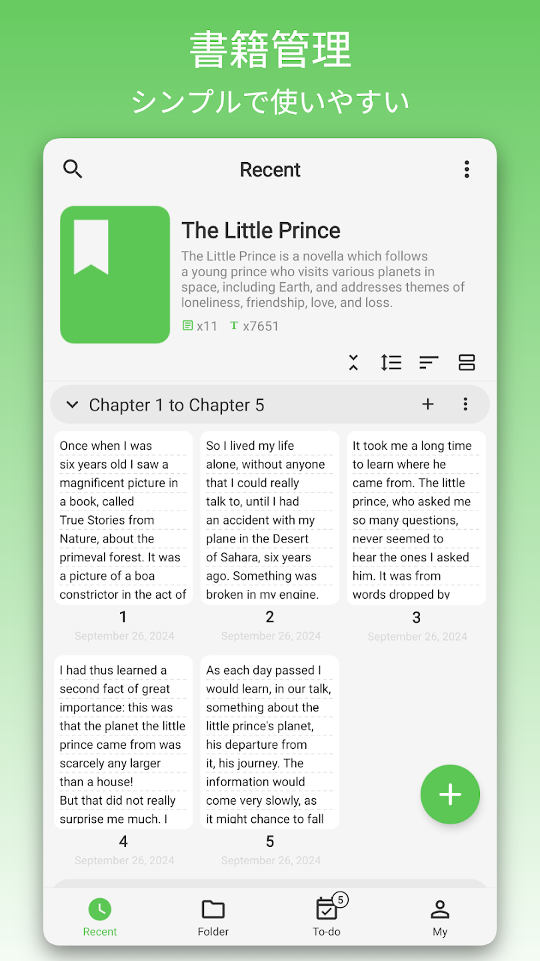Open the search magnifier icon
The height and width of the screenshot is (961, 540).
coord(73,169)
